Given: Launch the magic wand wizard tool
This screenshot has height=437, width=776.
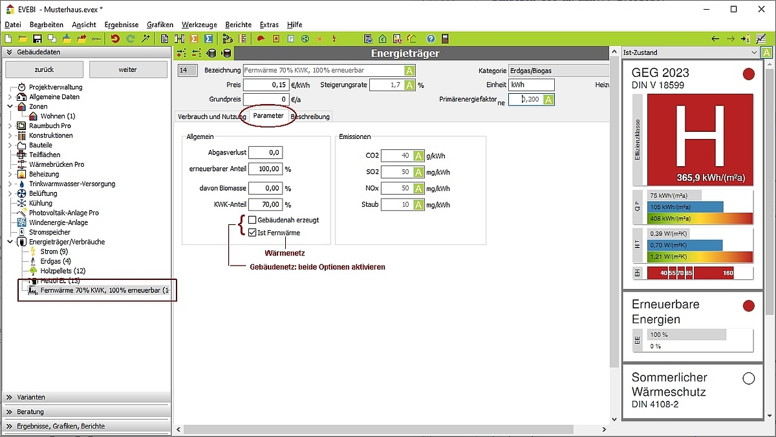Looking at the screenshot, I should (146, 39).
